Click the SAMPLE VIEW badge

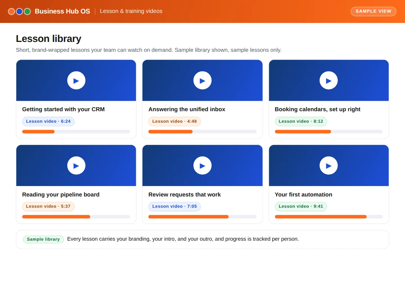pos(373,12)
